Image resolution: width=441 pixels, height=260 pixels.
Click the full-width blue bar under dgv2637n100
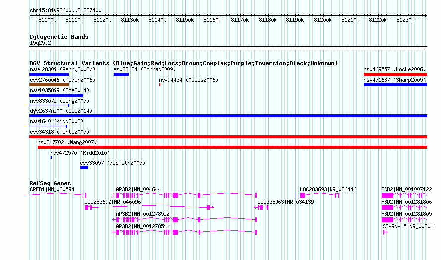coord(228,116)
